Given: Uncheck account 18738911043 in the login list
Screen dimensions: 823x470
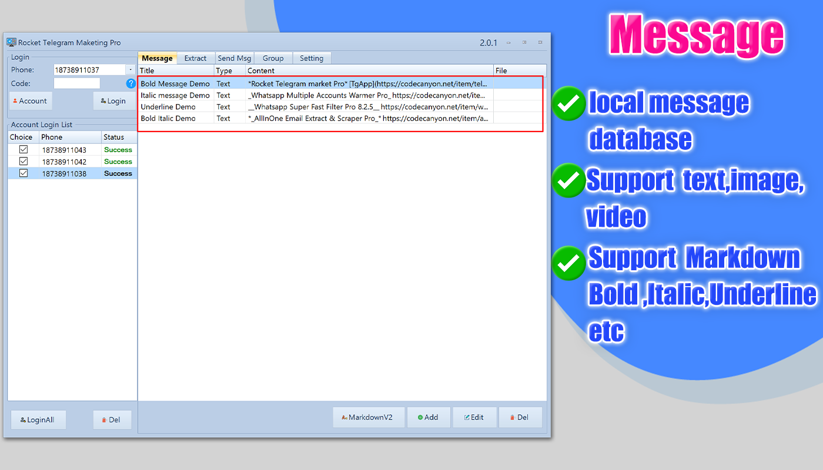Looking at the screenshot, I should coord(23,149).
